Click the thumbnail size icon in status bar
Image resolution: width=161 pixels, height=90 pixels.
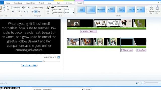[137, 83]
